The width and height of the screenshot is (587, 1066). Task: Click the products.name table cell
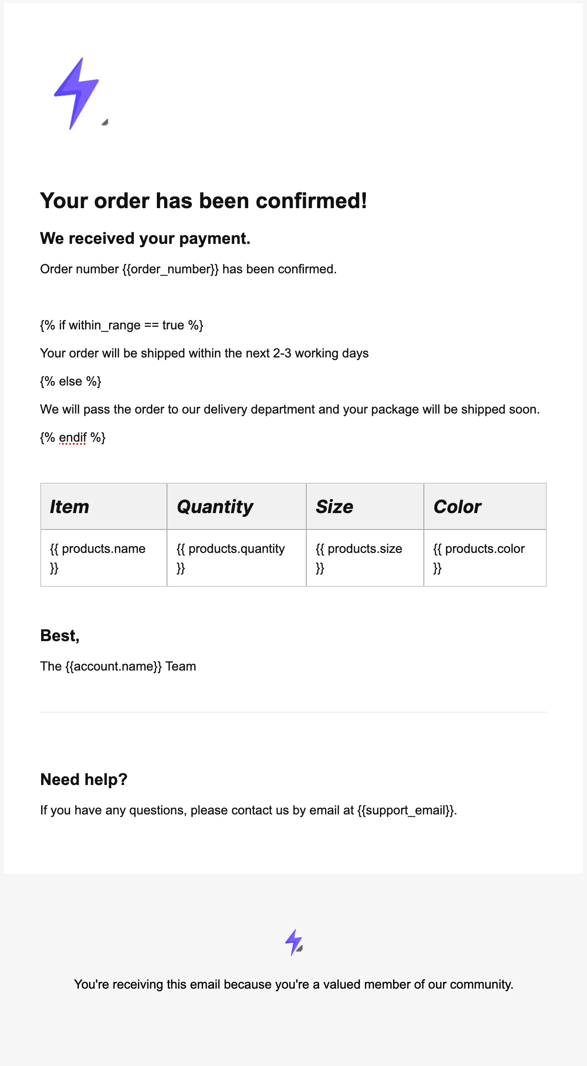(x=104, y=557)
